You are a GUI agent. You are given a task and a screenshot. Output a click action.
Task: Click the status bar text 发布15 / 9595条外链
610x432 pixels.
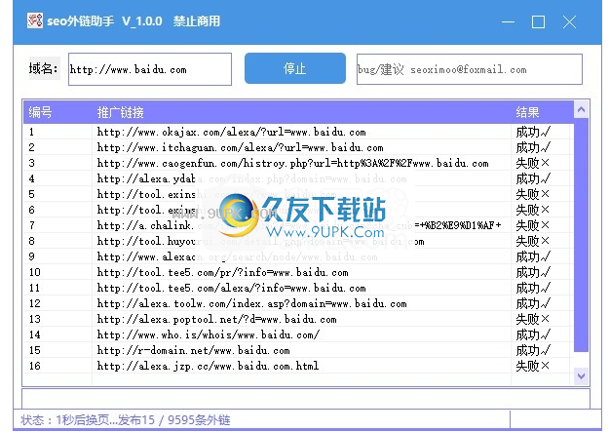click(x=173, y=420)
